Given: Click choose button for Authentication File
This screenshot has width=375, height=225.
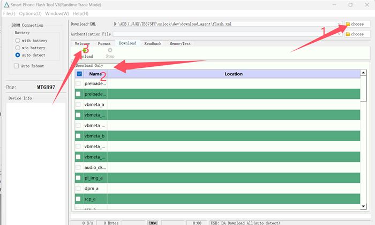Looking at the screenshot, I should [x=357, y=34].
